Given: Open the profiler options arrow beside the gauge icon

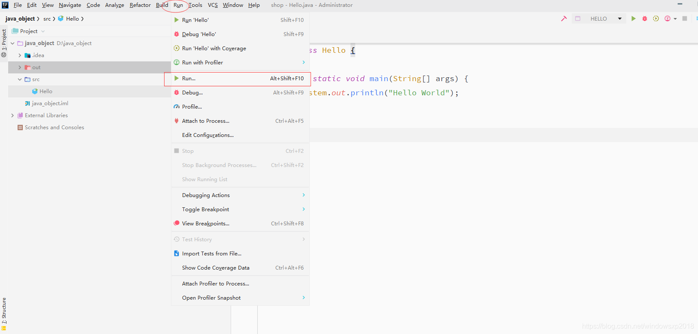Looking at the screenshot, I should (675, 19).
